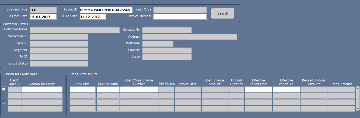Tick the fourth row credit note checkbox
360x118 pixels.
[x=4, y=109]
